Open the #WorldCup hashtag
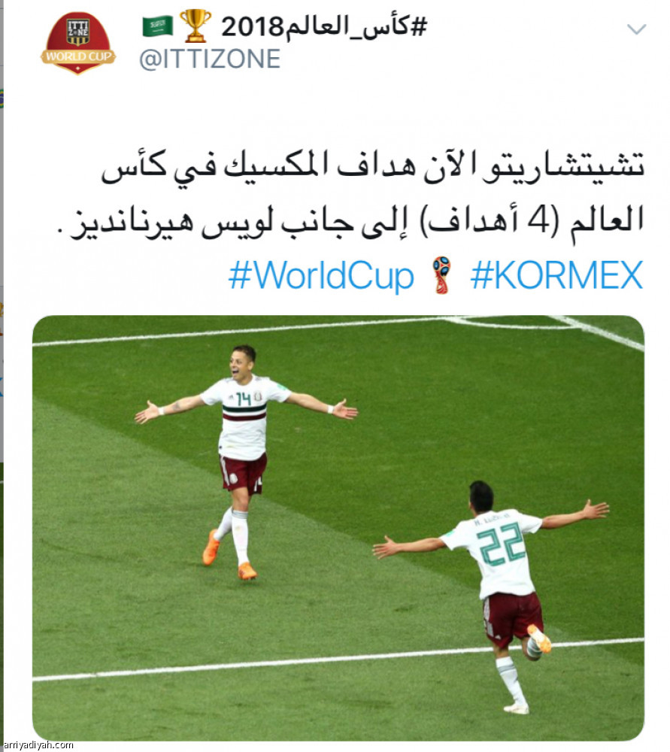This screenshot has height=752, width=670. click(321, 276)
